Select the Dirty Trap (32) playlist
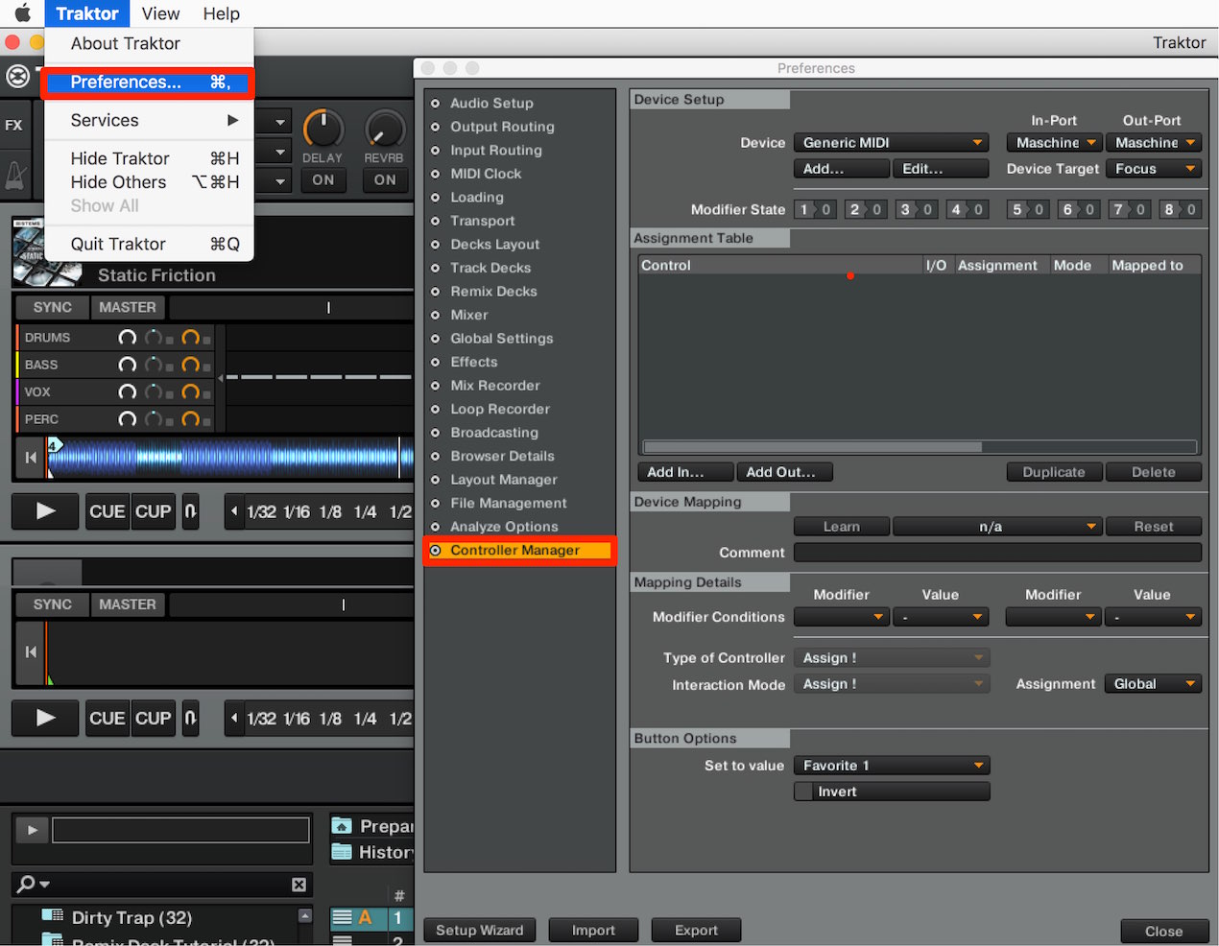 point(131,917)
